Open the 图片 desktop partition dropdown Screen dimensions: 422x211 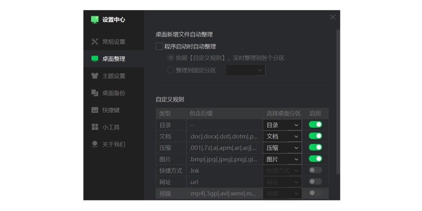[282, 159]
